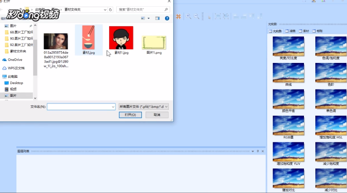Click the refresh icon beside the address bar

click(x=110, y=10)
